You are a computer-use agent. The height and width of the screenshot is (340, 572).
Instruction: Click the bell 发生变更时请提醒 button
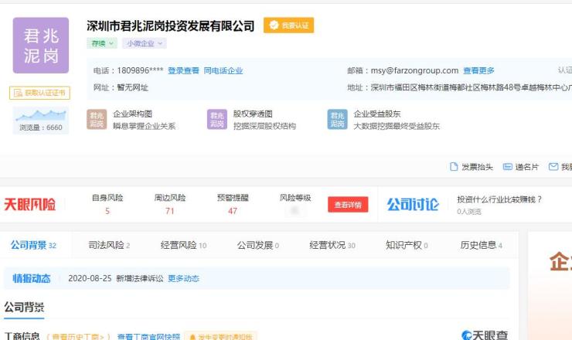pos(220,336)
